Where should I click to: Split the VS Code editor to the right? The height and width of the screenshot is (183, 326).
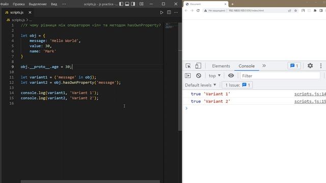click(x=169, y=12)
